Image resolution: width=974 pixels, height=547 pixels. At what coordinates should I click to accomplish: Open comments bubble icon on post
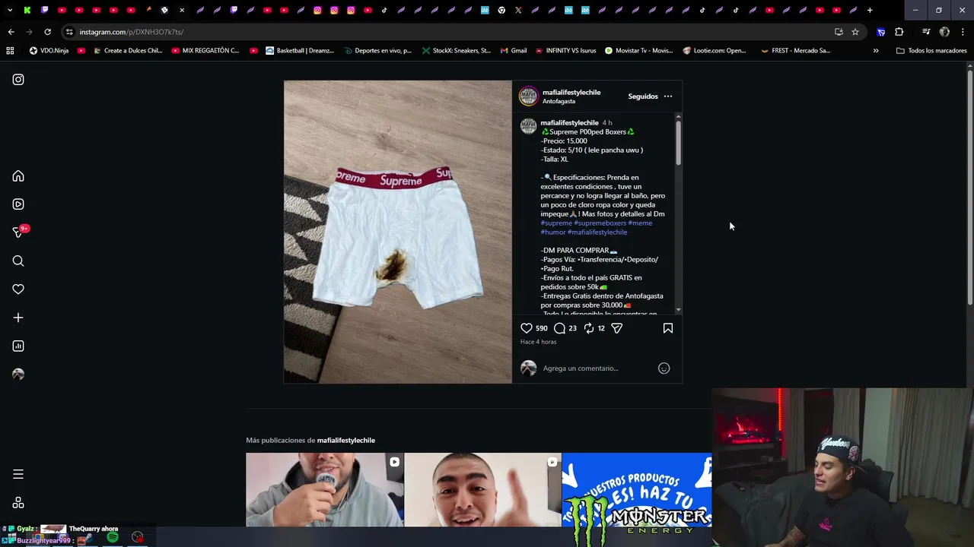point(559,328)
